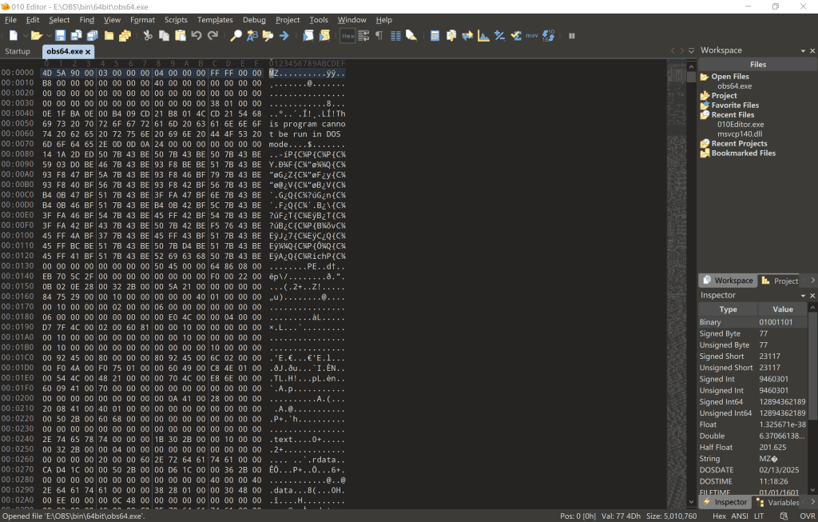Click the 'mov' disassembler icon
The height and width of the screenshot is (522, 818).
[x=531, y=35]
